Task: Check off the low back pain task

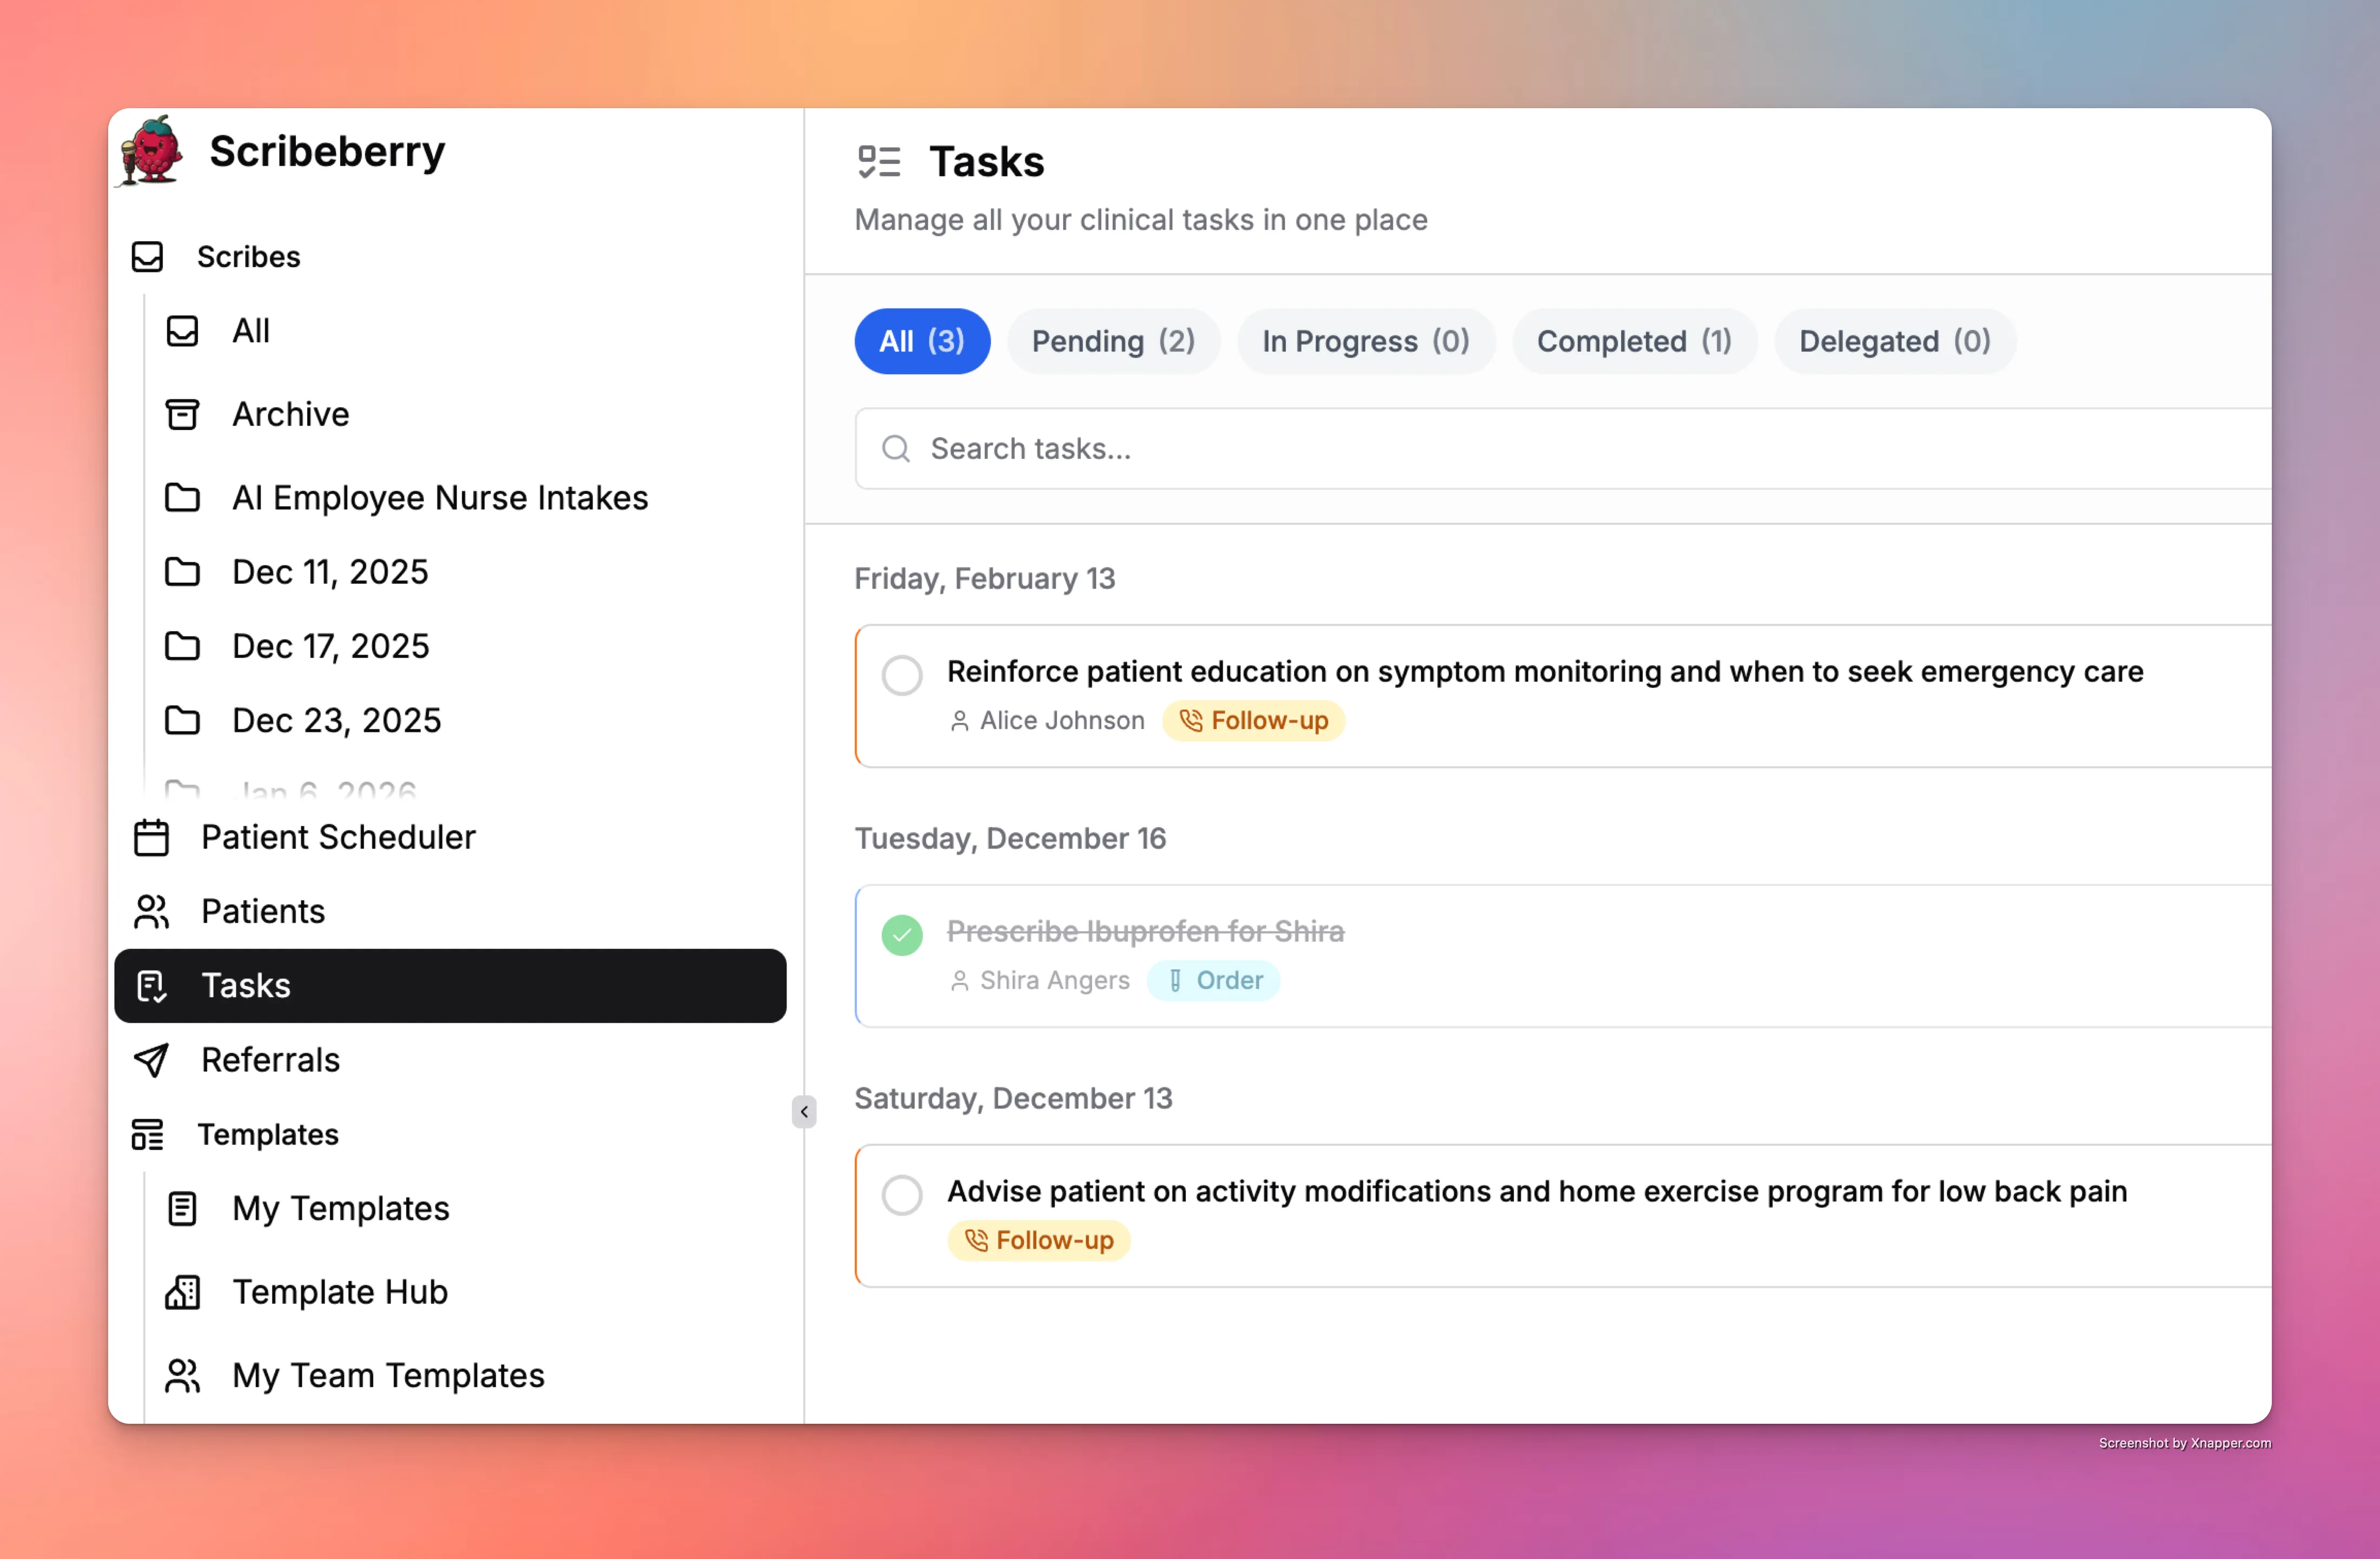Action: pyautogui.click(x=902, y=1194)
